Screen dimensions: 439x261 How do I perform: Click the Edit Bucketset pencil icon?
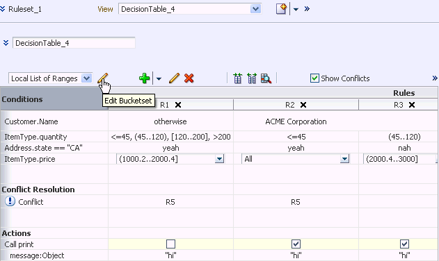(102, 78)
